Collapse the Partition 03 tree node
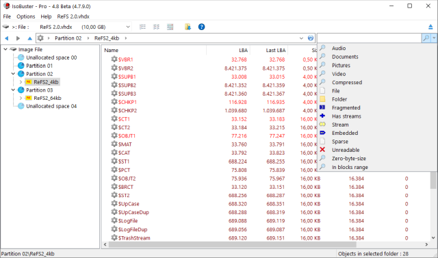 pyautogui.click(x=13, y=90)
